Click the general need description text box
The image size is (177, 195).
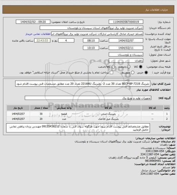83,84
